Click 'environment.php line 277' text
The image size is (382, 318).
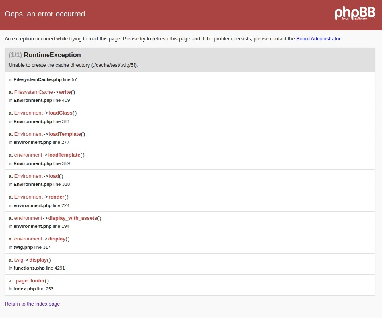[x=39, y=142]
